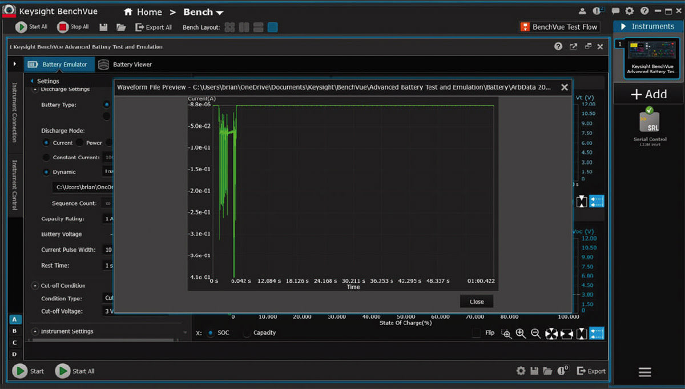
Task: Open BenchVue Test Flow
Action: pos(559,27)
